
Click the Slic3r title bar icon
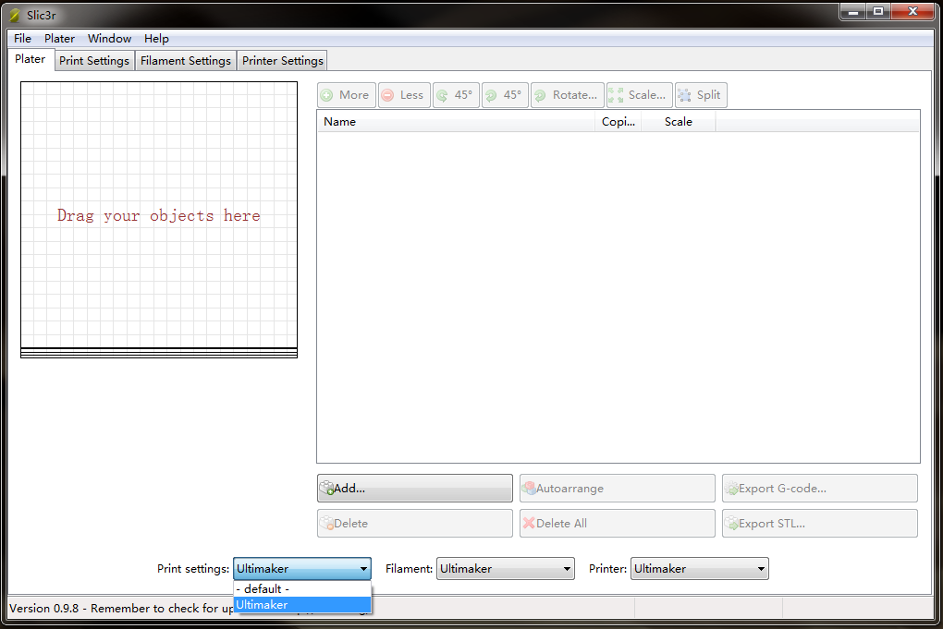tap(15, 15)
